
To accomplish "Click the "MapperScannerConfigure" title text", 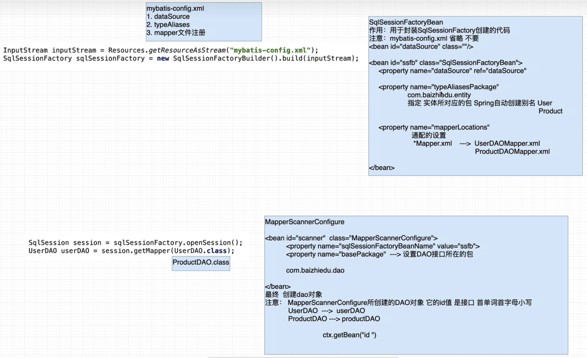I will [x=305, y=222].
